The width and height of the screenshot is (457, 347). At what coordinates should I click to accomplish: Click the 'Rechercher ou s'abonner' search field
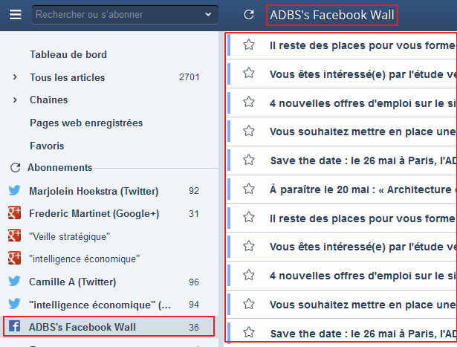pos(125,15)
